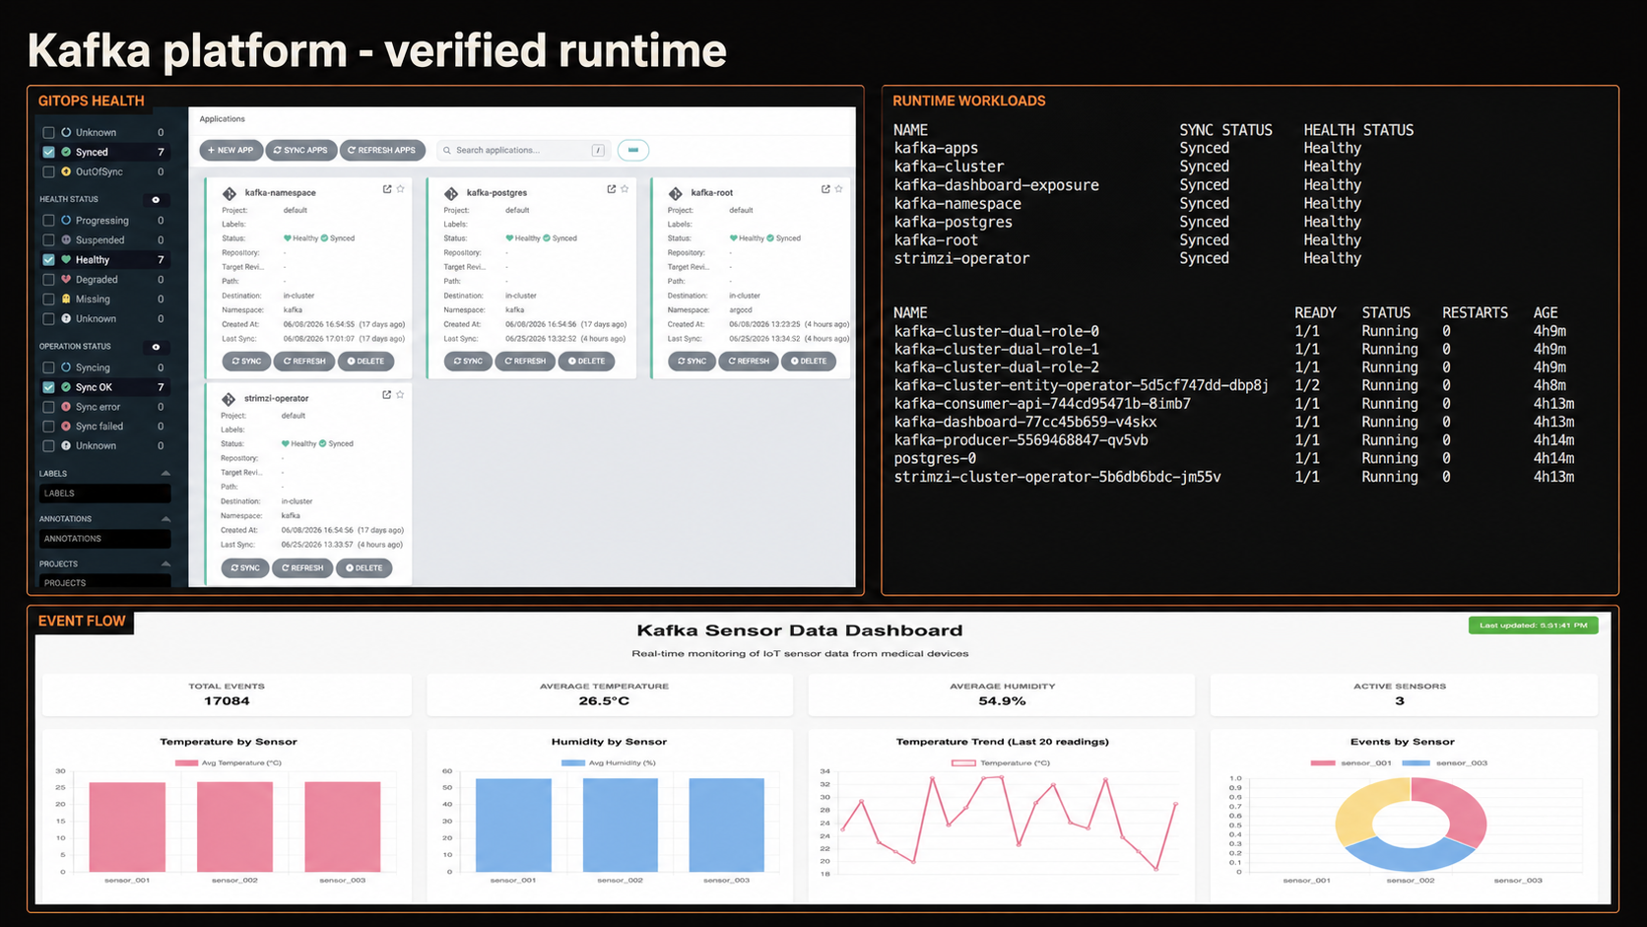Open kafka-namespace app in new tab icon

(387, 189)
